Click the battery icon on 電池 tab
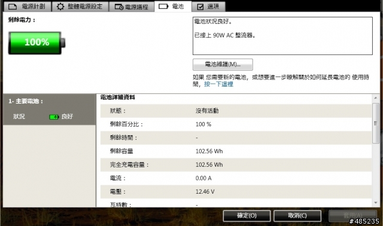Image resolution: width=383 pixels, height=226 pixels. pos(163,7)
